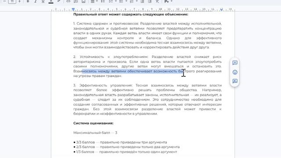Add a comment via the side floating button
Image resolution: width=281 pixels, height=158 pixels.
(x=235, y=63)
